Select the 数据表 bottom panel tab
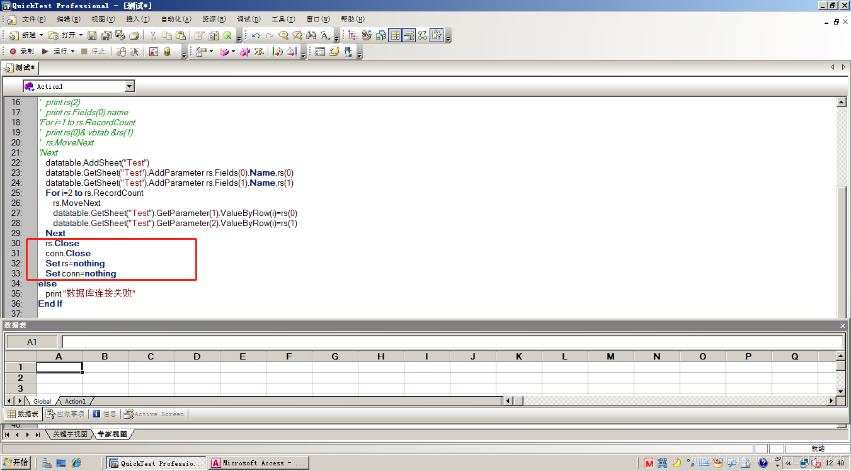This screenshot has height=471, width=851. (23, 414)
